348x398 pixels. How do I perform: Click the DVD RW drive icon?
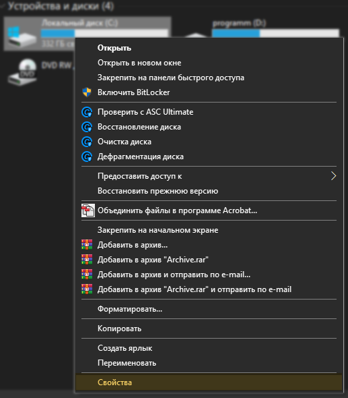(x=22, y=72)
